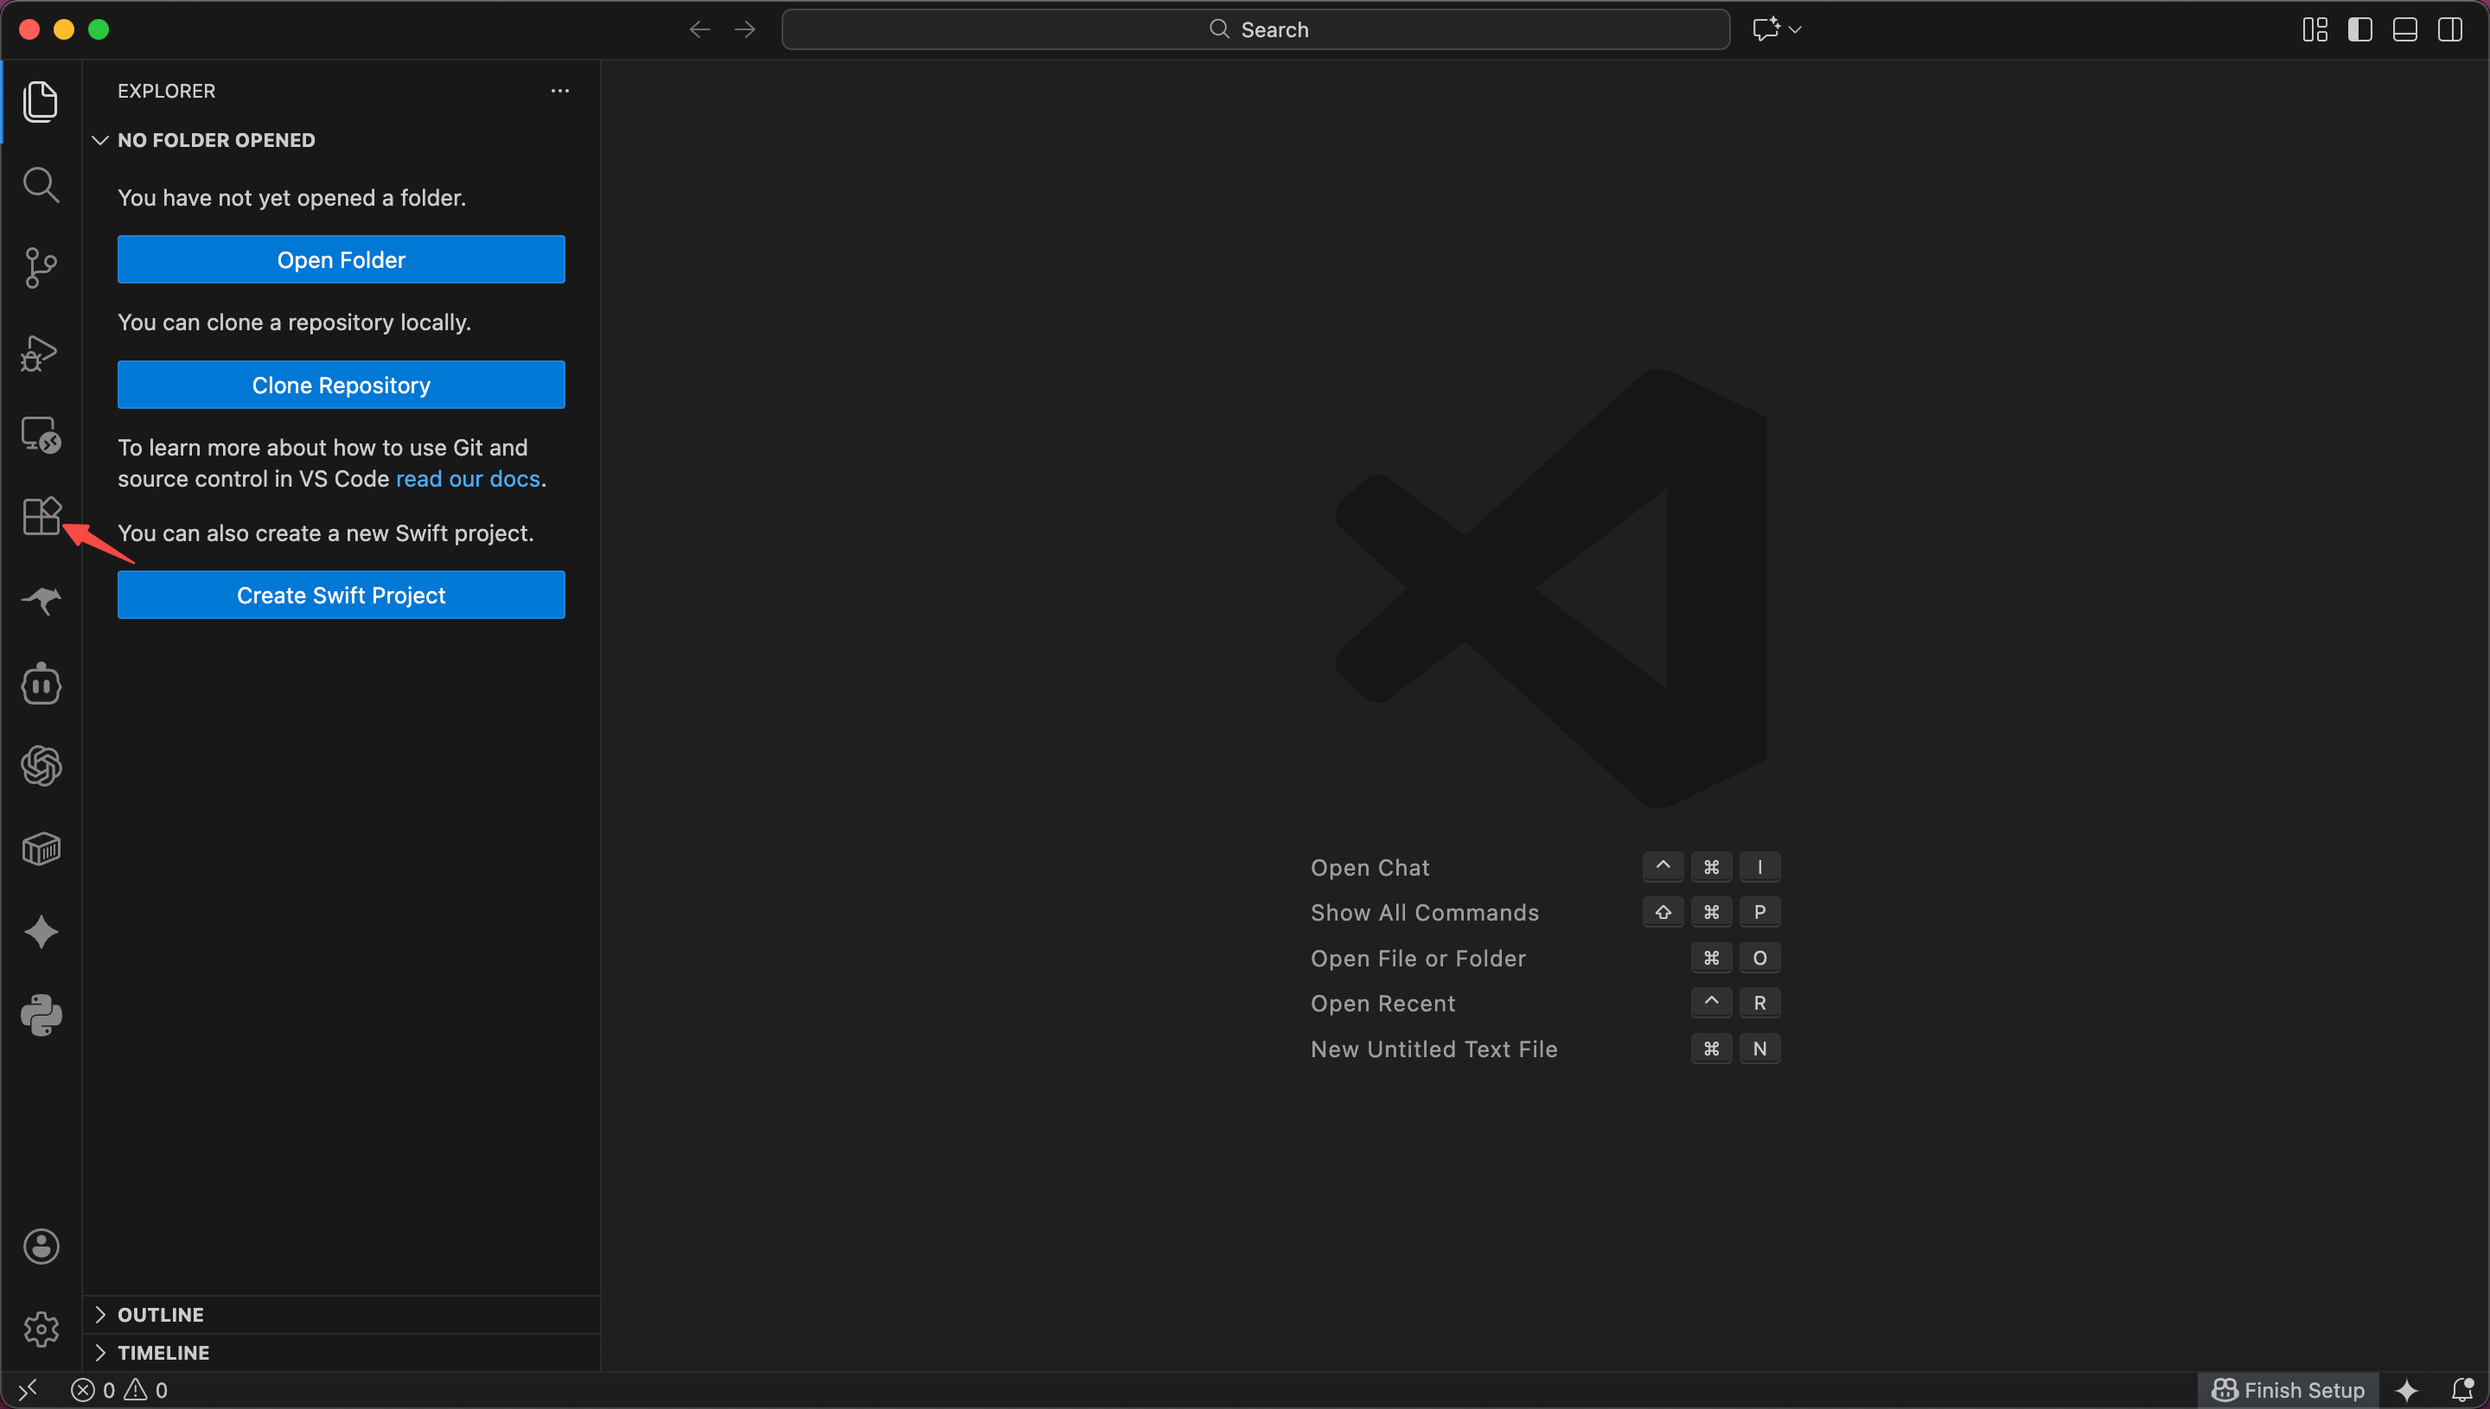The image size is (2490, 1409).
Task: Follow the 'read our docs' link
Action: pos(468,479)
